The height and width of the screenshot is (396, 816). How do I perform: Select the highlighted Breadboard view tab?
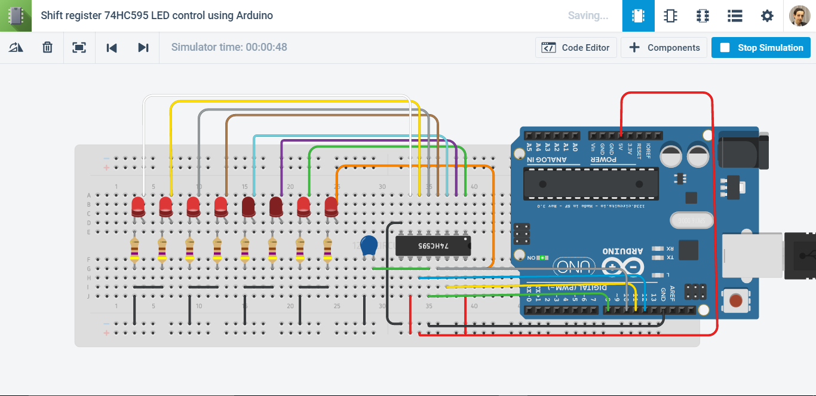point(639,16)
